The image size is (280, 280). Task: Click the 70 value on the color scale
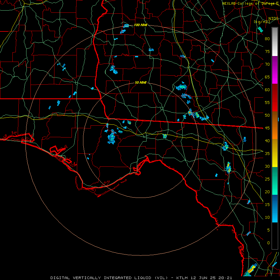coord(267,64)
